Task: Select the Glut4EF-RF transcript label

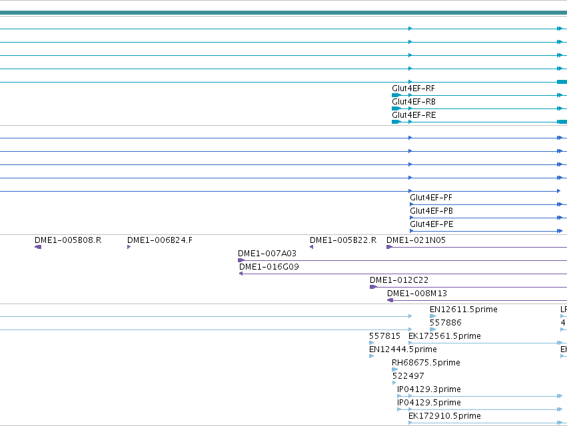Action: [413, 89]
